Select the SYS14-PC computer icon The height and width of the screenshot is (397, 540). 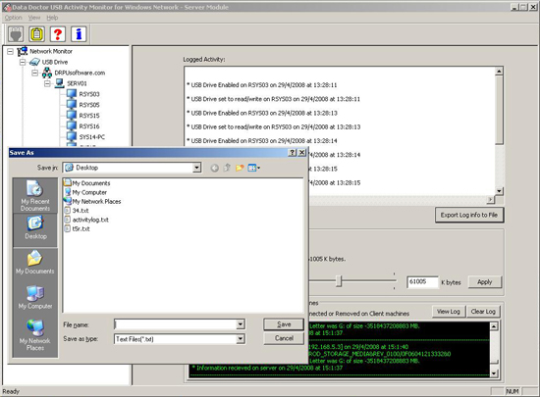click(72, 136)
